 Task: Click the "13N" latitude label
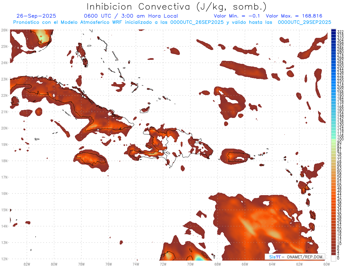tap(4, 243)
